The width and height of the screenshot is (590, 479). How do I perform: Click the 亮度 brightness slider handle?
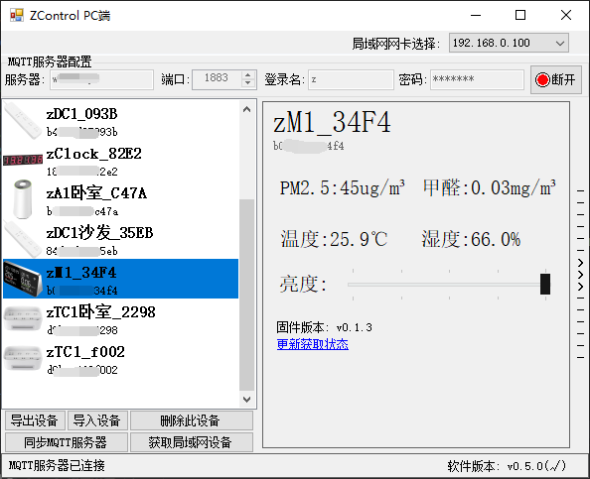point(545,284)
